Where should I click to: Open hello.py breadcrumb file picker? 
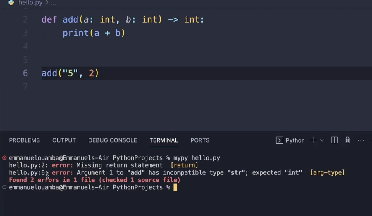click(x=30, y=3)
